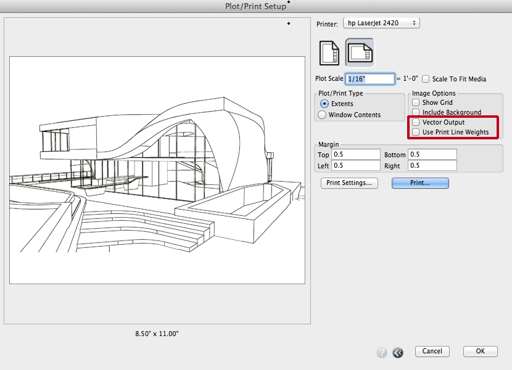Click the Right margin field
Viewport: 512px width, 370px height.
tap(432, 166)
